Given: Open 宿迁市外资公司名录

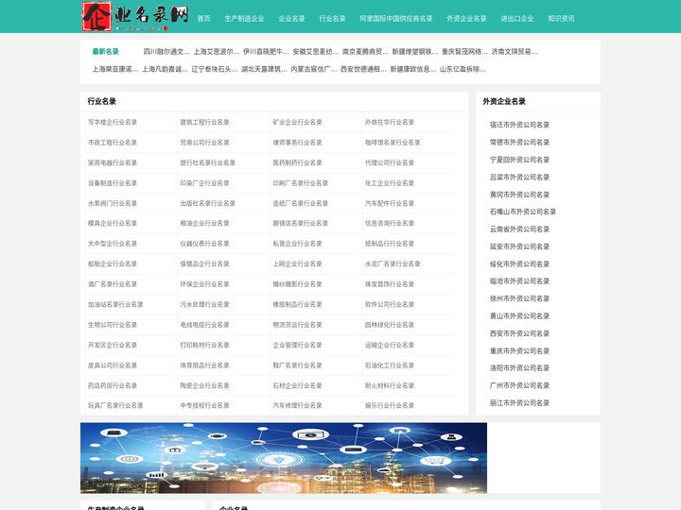Looking at the screenshot, I should pos(519,125).
